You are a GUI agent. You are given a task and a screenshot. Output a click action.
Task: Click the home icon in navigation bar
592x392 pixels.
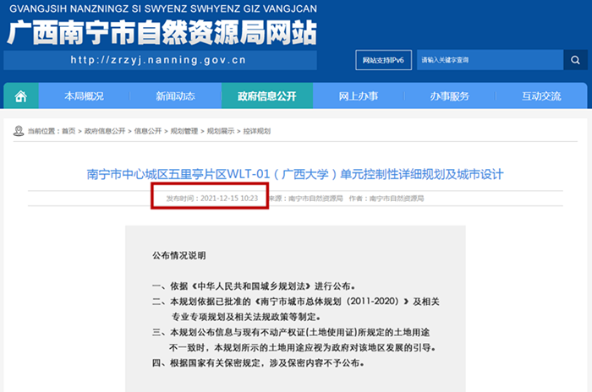(21, 96)
